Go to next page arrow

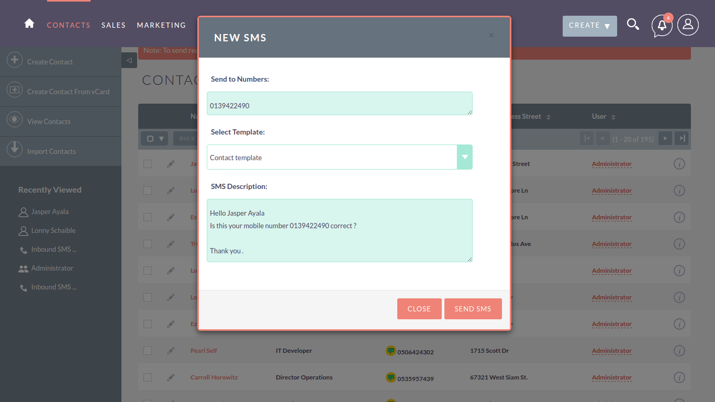tap(665, 138)
